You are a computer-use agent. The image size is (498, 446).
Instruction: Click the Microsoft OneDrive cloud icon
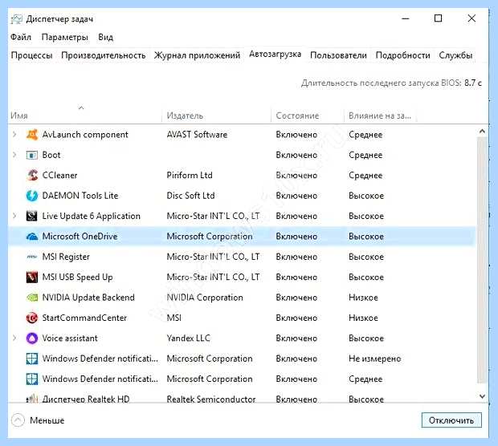coord(32,237)
